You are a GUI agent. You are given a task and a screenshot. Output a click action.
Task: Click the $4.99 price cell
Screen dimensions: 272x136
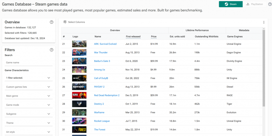pos(154,69)
